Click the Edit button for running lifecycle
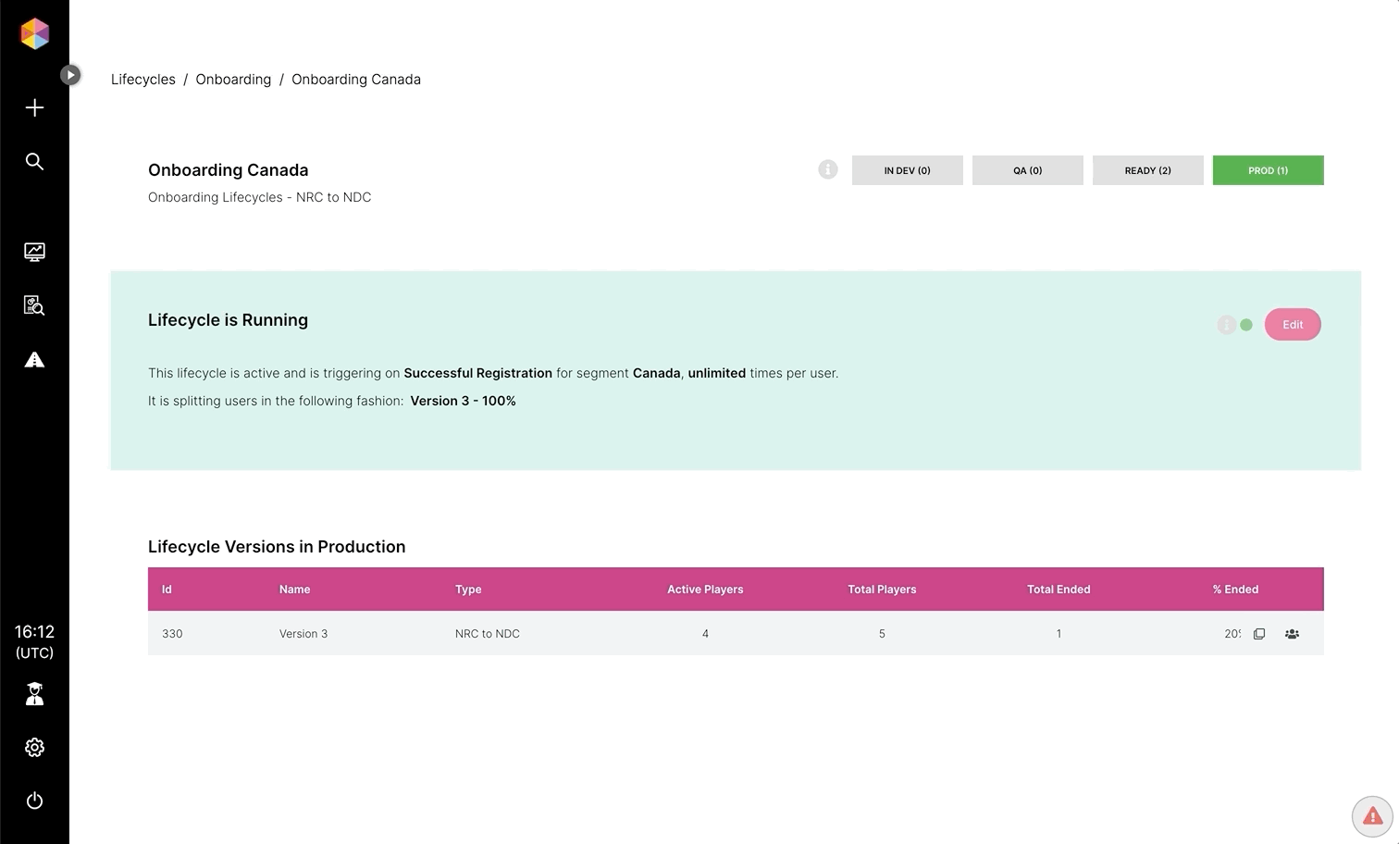 coord(1292,325)
